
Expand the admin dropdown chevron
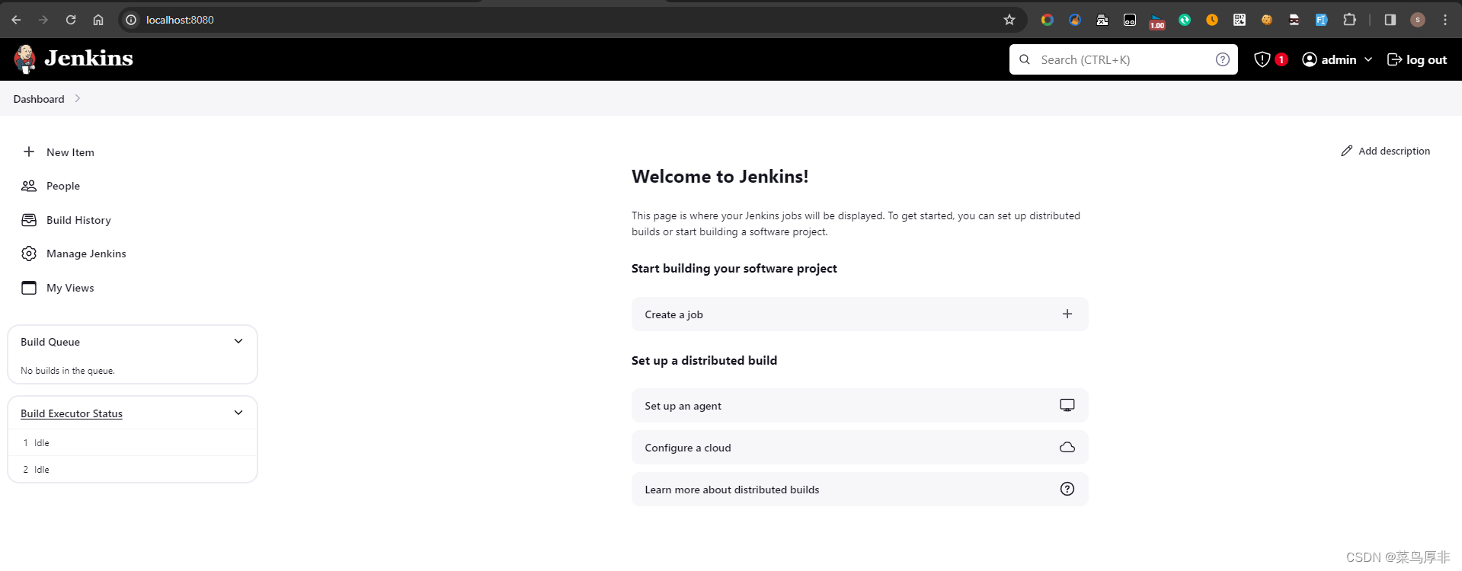(1368, 59)
